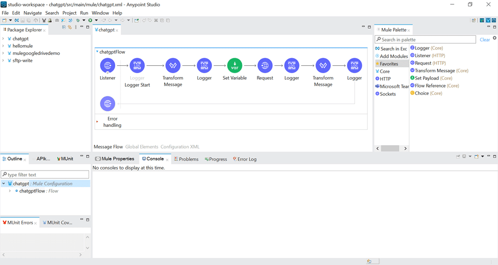The width and height of the screenshot is (498, 265).
Task: Switch to the MUnit tab
Action: click(x=65, y=159)
